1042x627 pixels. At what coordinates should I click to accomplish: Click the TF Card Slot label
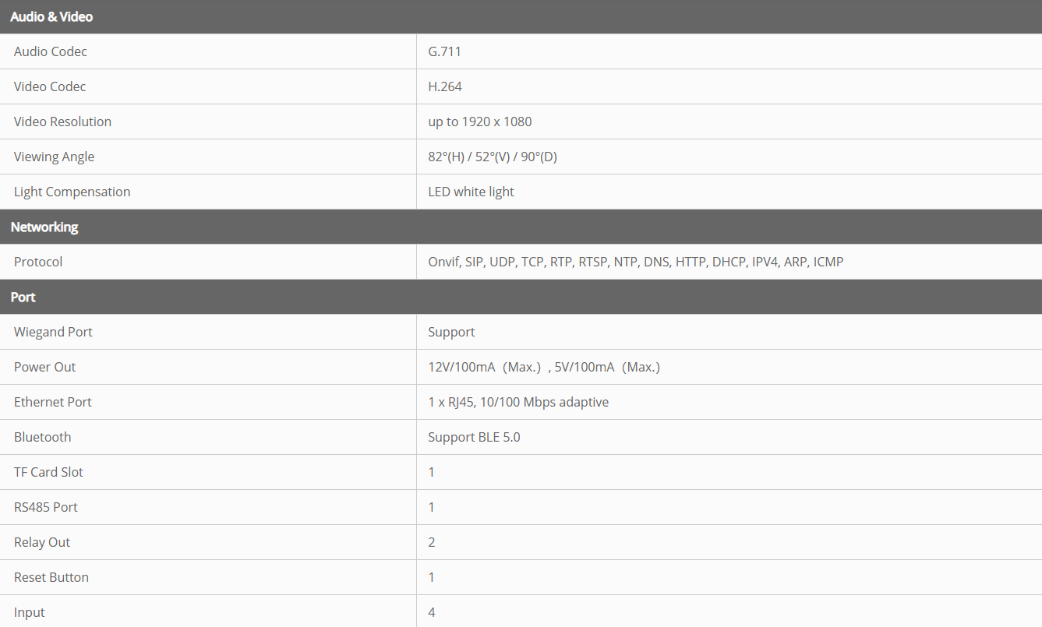point(48,472)
